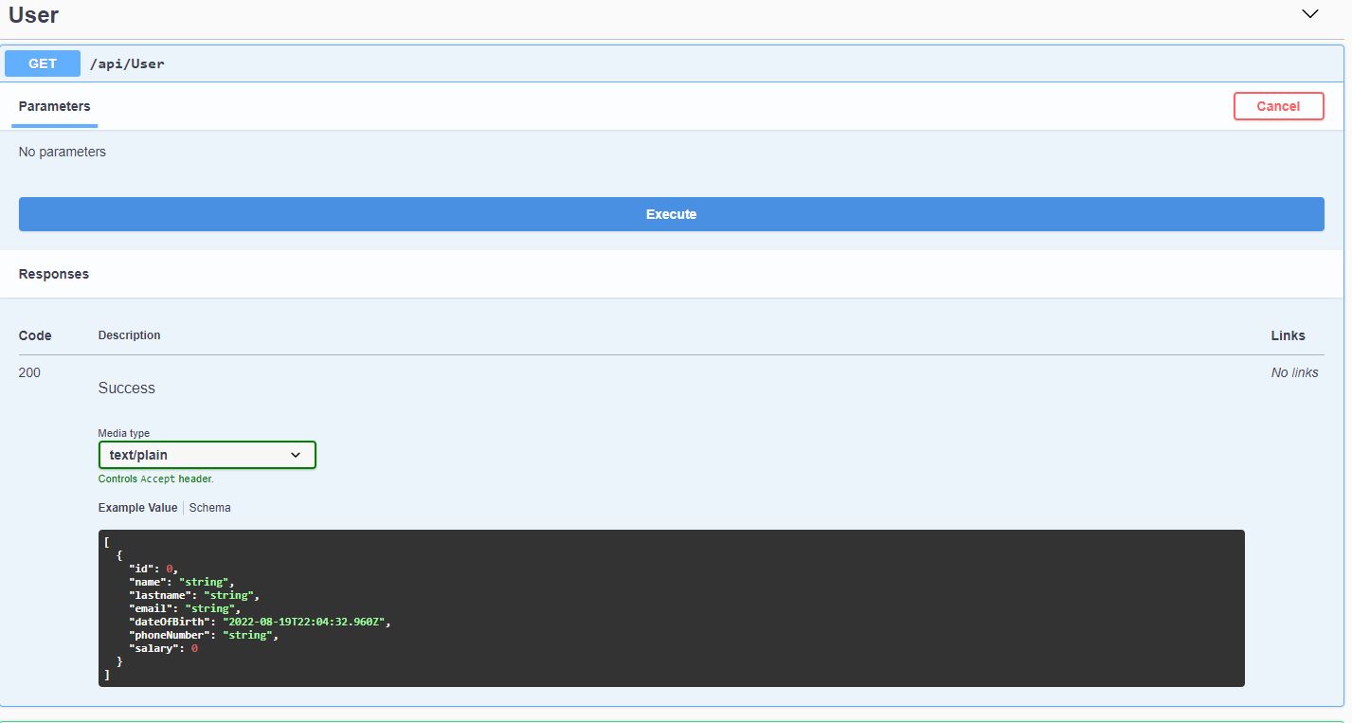Click the Controls Accept header link

[x=155, y=479]
